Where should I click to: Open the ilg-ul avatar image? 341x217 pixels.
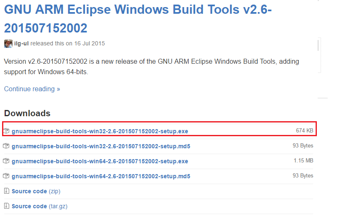pyautogui.click(x=8, y=43)
